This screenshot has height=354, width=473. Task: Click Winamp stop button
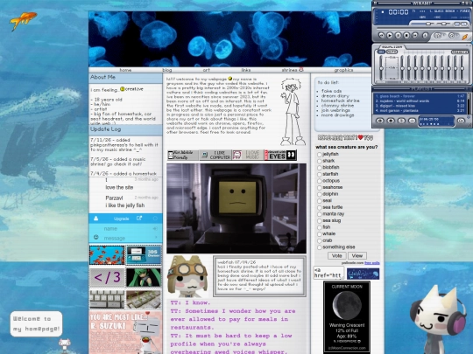pyautogui.click(x=406, y=36)
